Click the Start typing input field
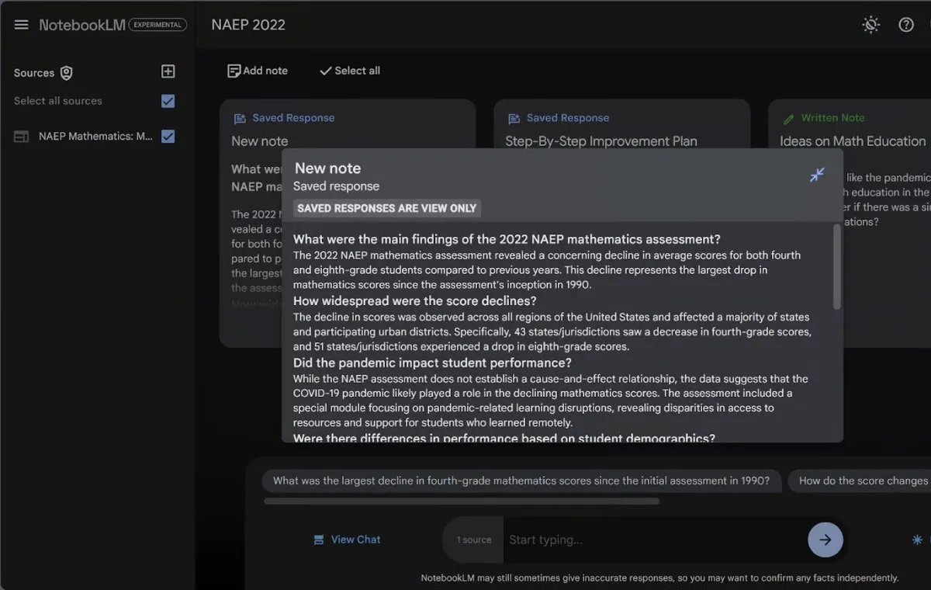Viewport: 931px width, 590px height. (x=652, y=540)
